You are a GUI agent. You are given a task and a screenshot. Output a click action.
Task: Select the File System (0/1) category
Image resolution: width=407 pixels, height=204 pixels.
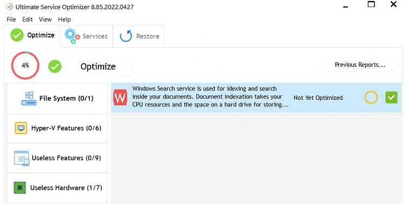click(58, 98)
